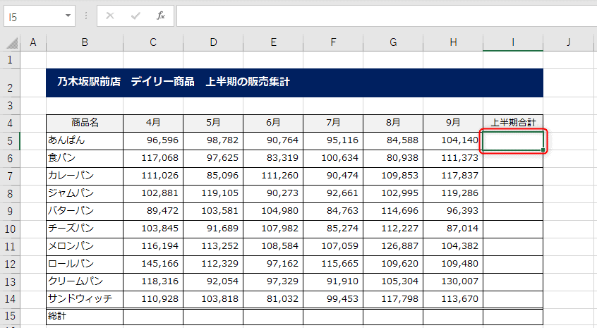597x328 pixels.
Task: Click the ロールパン cell
Action: click(x=85, y=264)
